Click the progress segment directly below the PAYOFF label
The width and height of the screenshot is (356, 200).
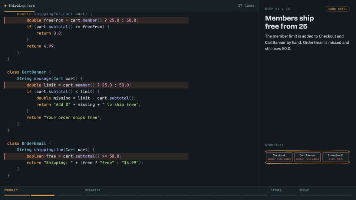pos(283,195)
